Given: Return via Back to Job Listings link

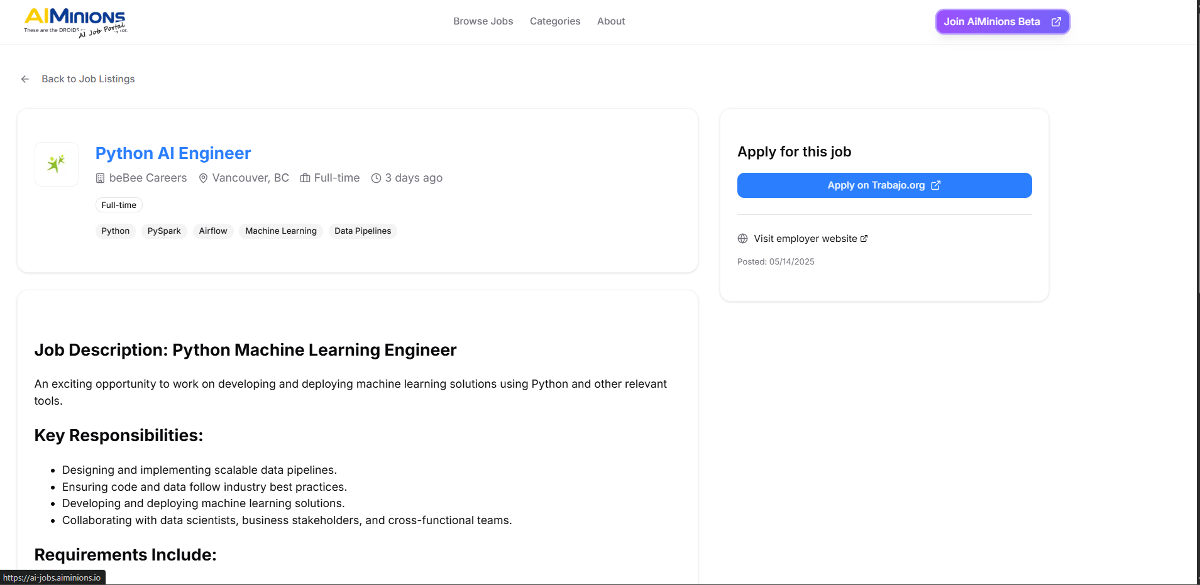Looking at the screenshot, I should 88,79.
